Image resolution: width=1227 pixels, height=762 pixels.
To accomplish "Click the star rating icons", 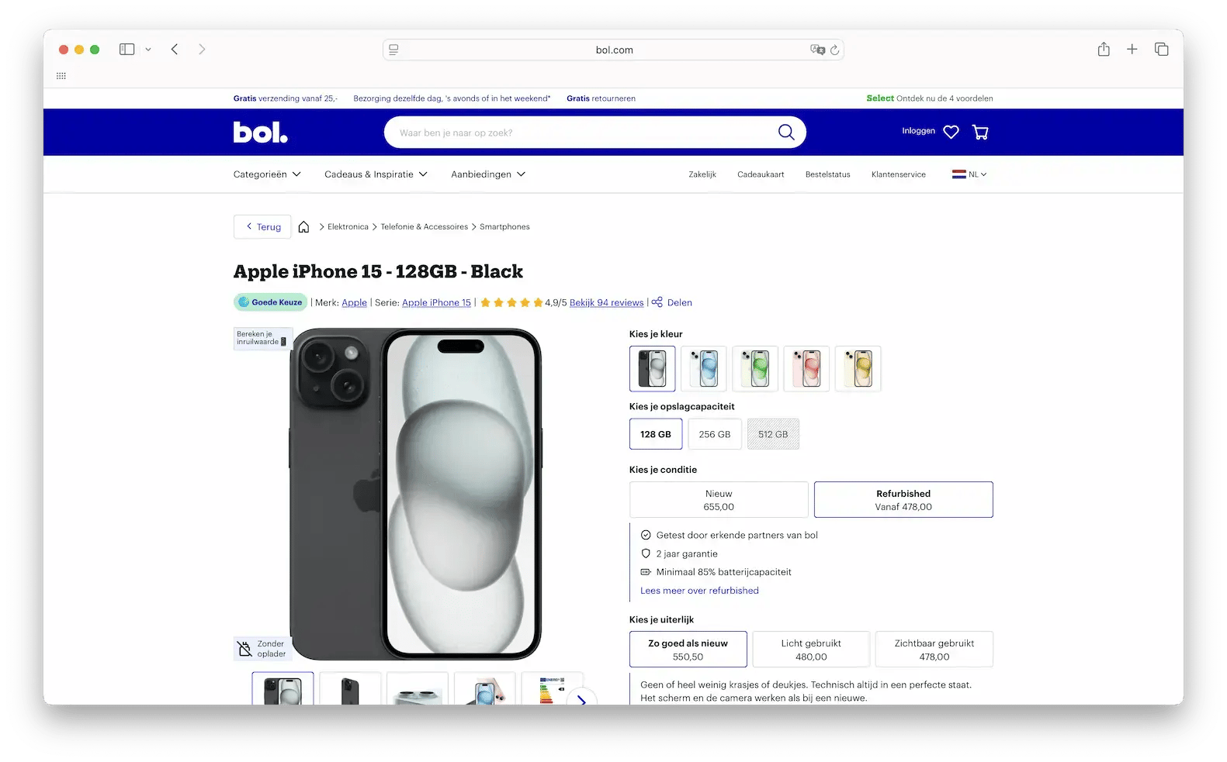I will point(511,303).
